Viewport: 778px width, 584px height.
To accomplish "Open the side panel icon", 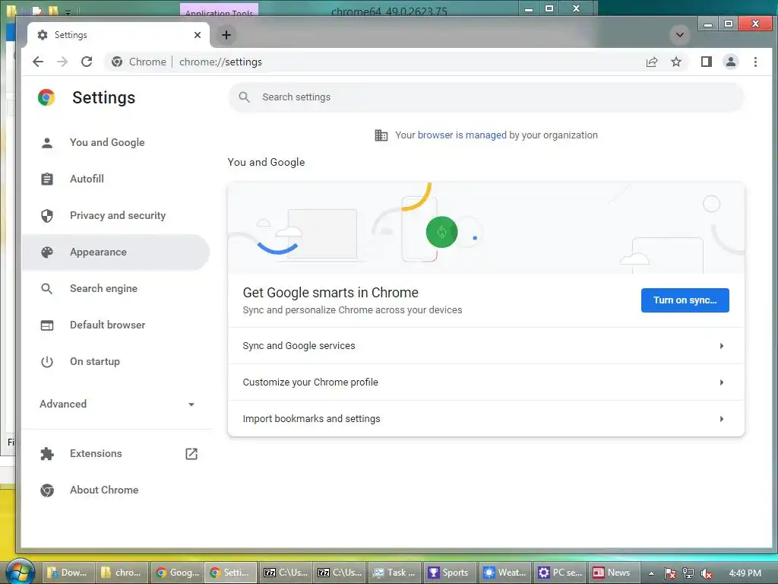I will pos(707,62).
